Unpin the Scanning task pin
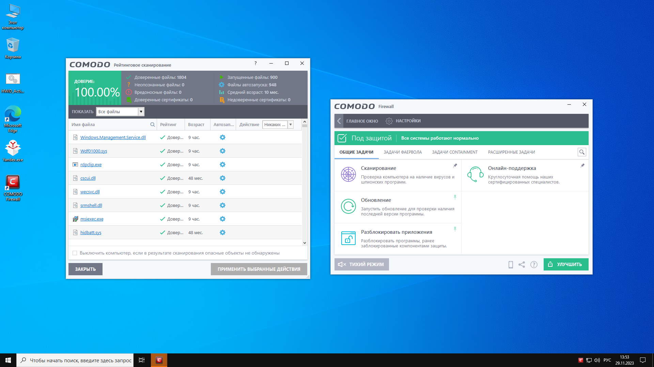Screen dimensions: 654x367 pos(455,165)
